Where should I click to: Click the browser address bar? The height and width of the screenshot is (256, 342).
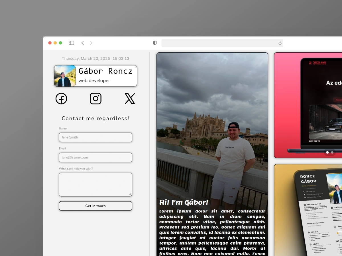pos(222,43)
